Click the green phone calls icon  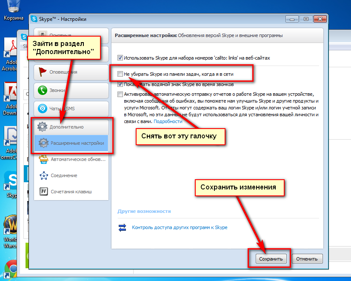[x=42, y=90]
